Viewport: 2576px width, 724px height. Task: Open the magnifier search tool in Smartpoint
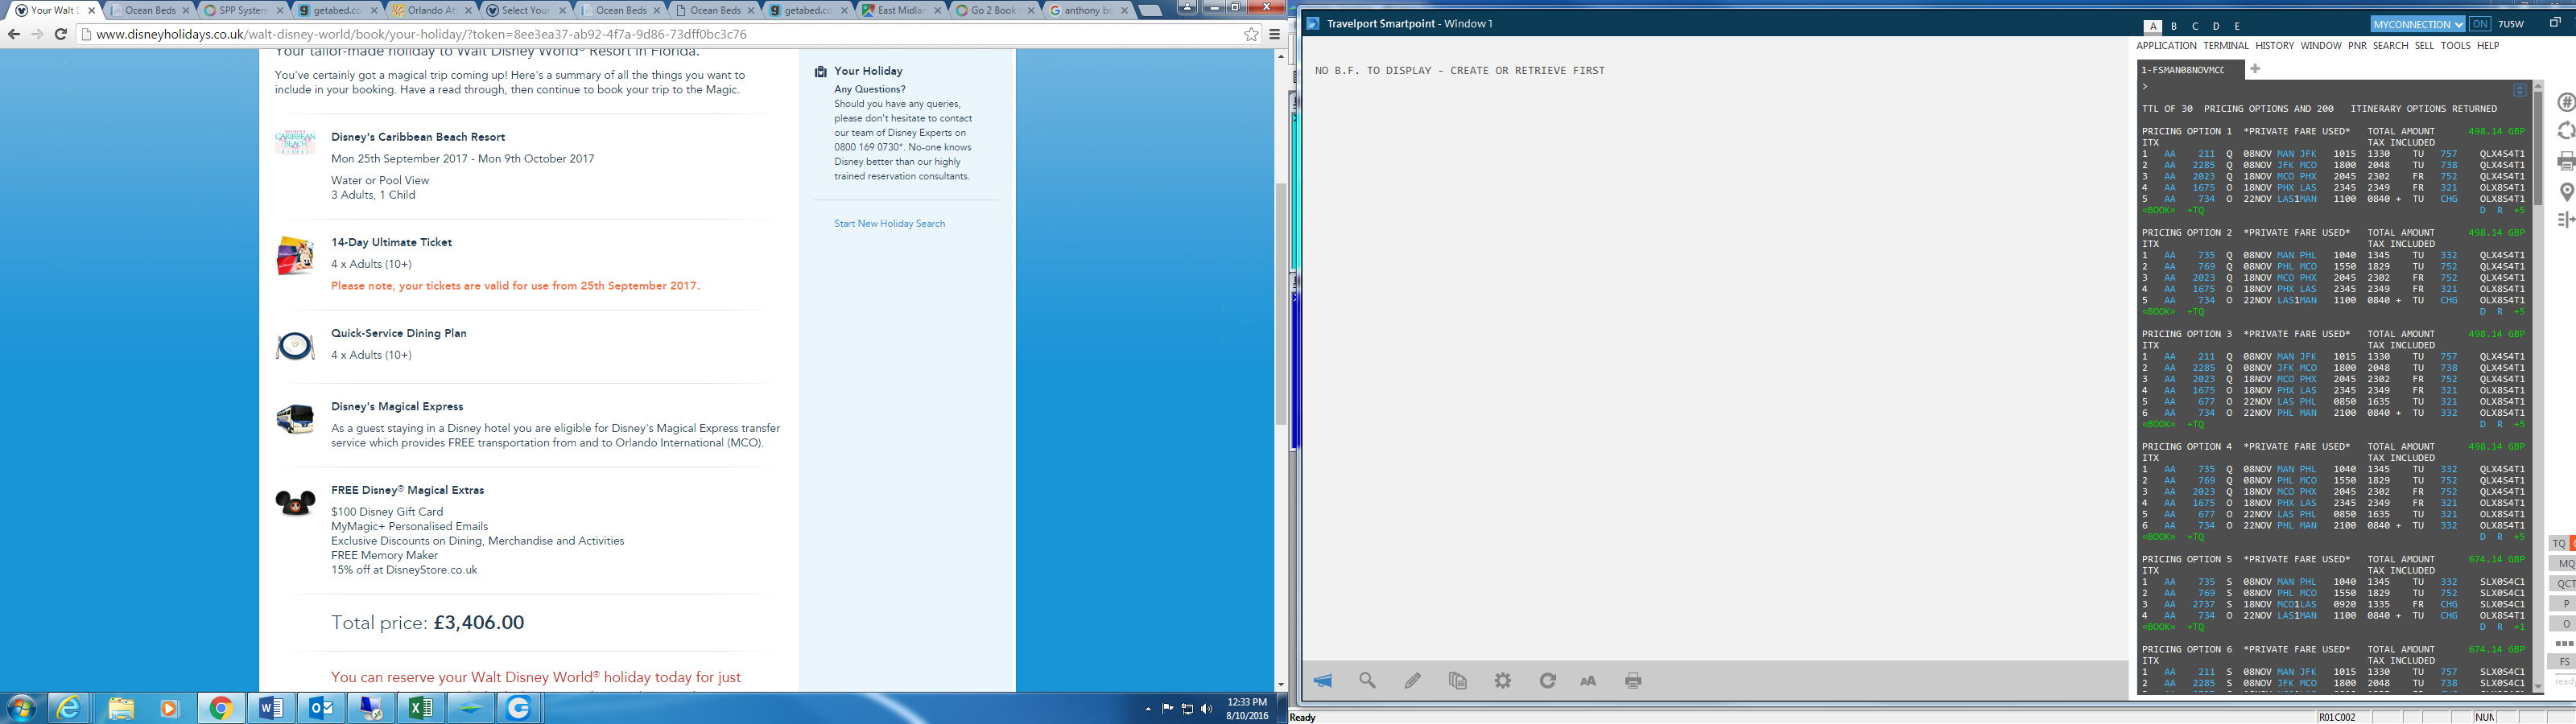click(x=1368, y=681)
